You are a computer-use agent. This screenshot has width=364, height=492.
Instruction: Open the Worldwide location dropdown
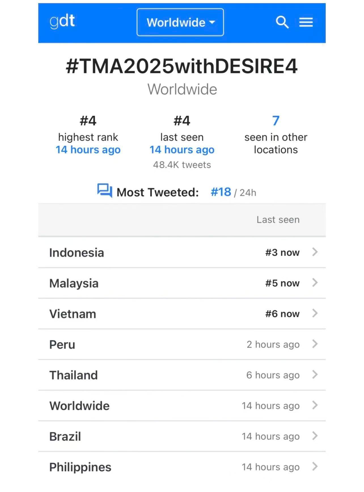(x=180, y=22)
